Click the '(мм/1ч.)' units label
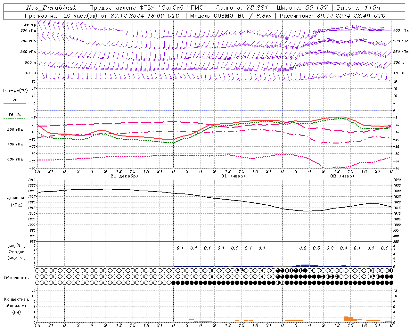 click(17, 258)
